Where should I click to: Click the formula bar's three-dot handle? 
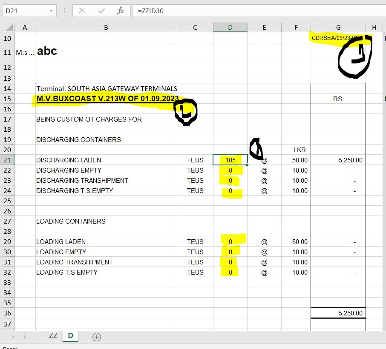[x=64, y=11]
